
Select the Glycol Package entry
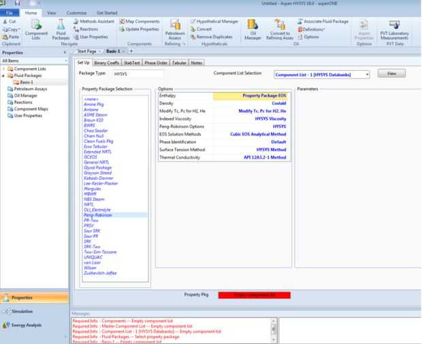(97, 168)
